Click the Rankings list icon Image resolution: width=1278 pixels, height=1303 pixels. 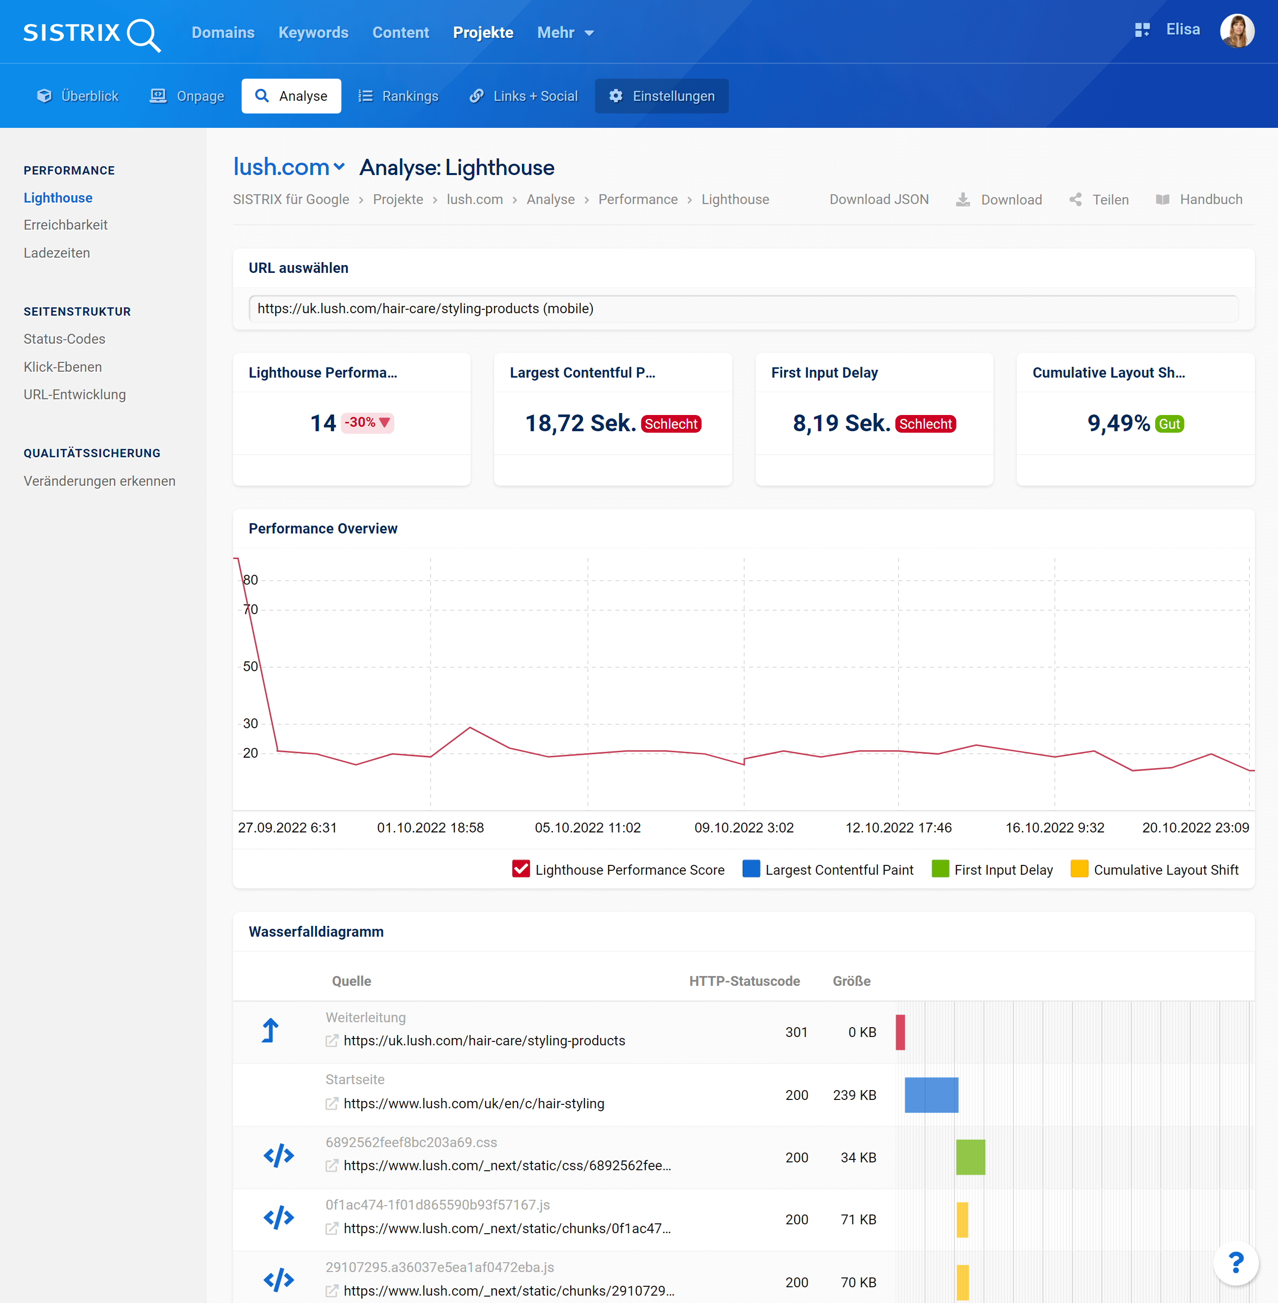point(365,96)
